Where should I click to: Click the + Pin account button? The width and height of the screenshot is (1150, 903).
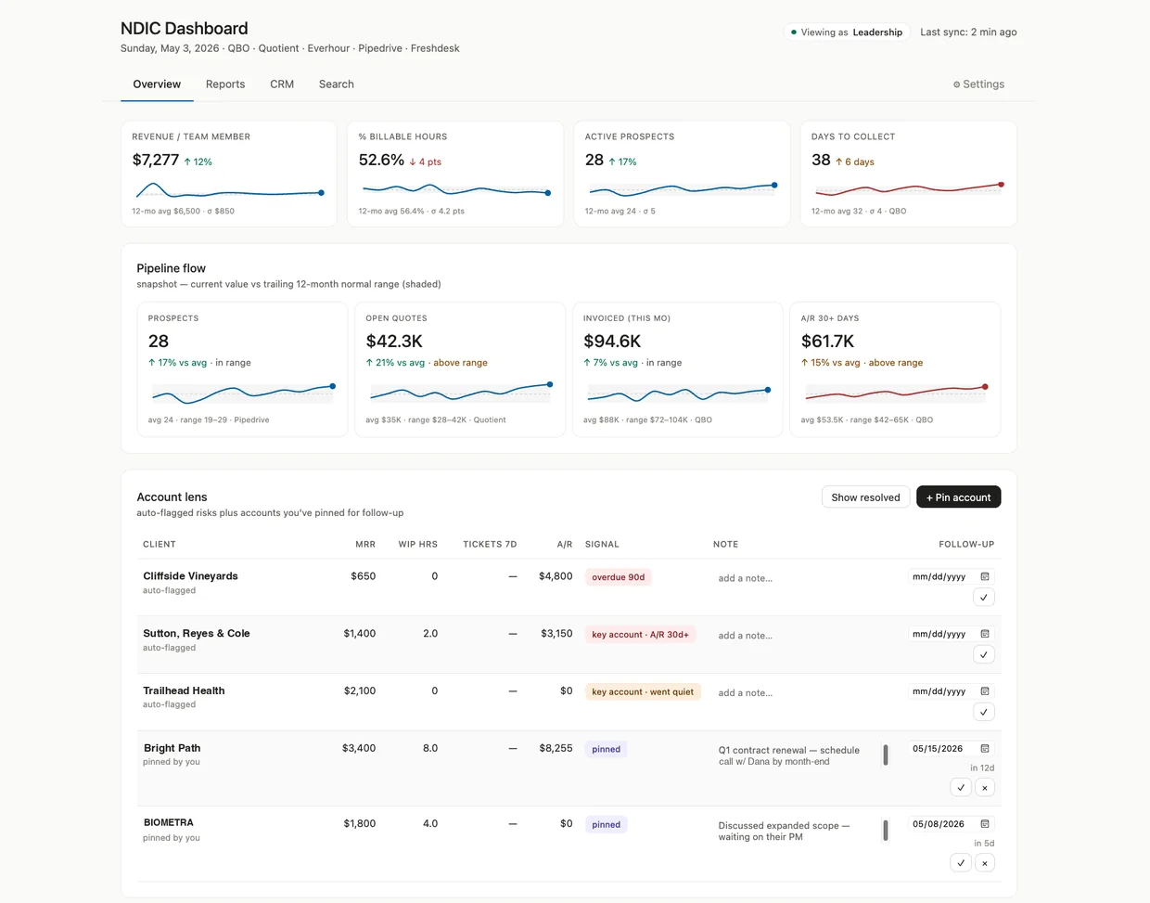pos(958,497)
